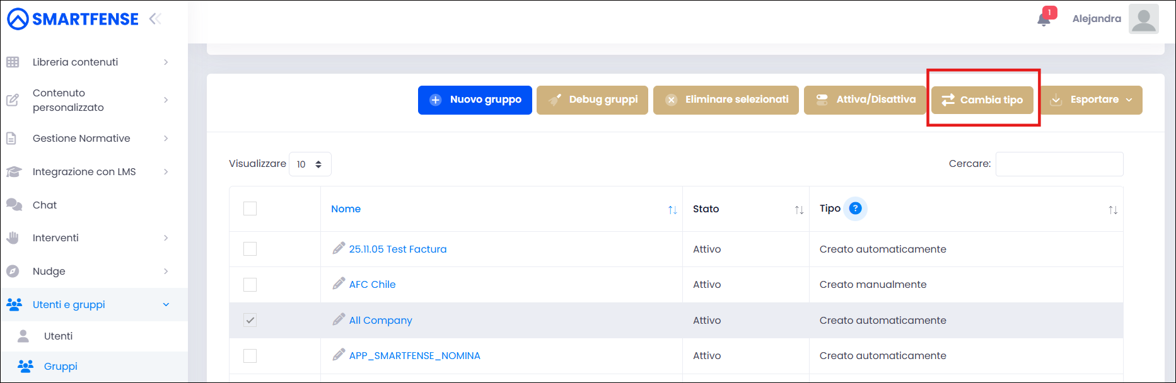Image resolution: width=1176 pixels, height=383 pixels.
Task: Open Utenti submenu item
Action: pos(94,336)
